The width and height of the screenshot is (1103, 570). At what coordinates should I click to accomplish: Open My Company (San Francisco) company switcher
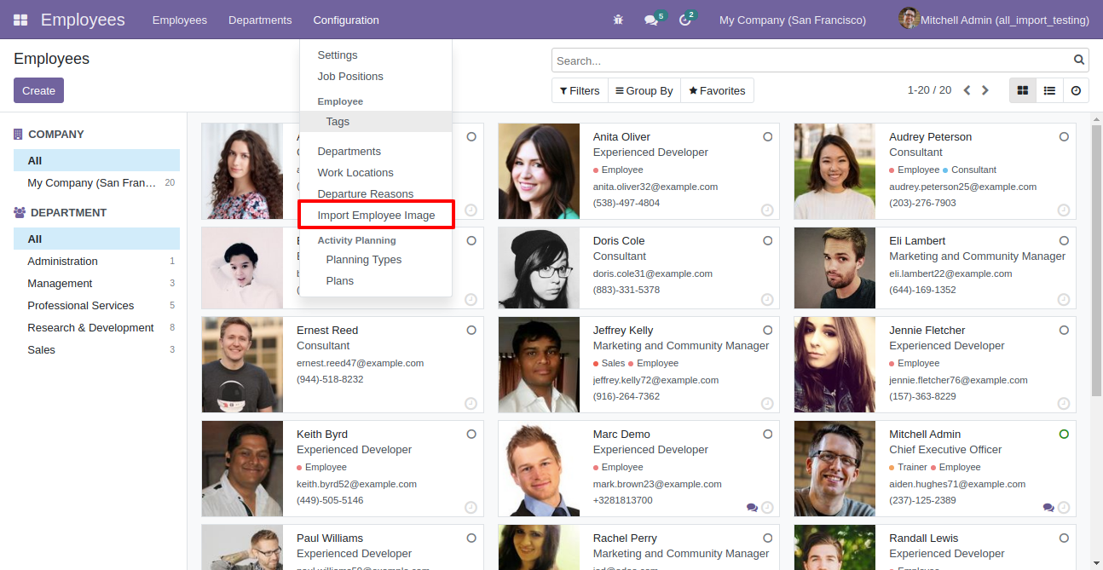point(793,20)
